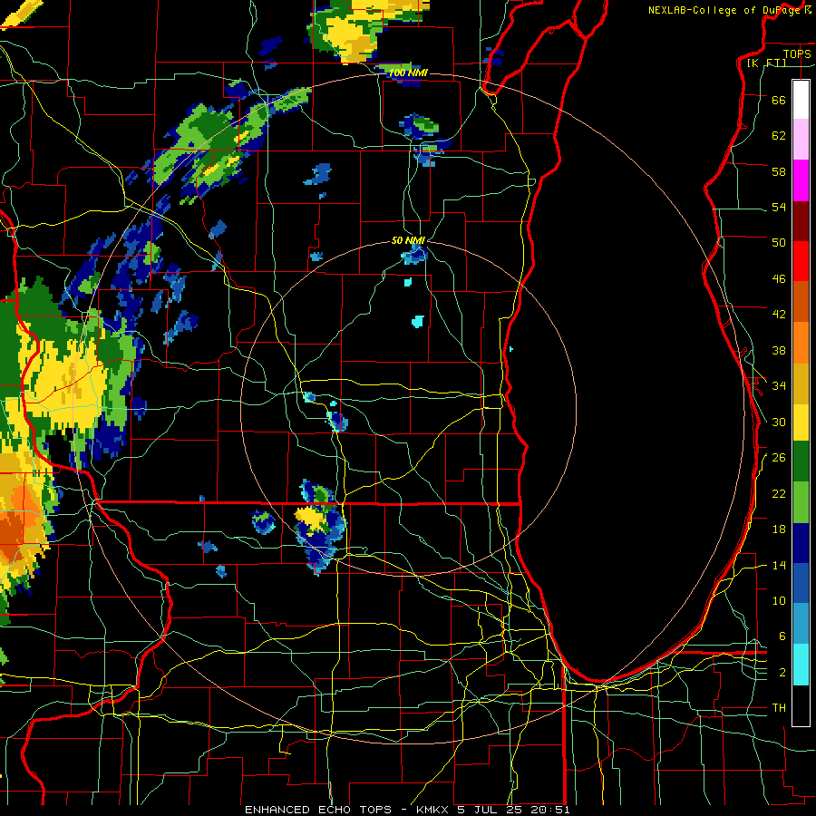Choose the dark orange legend swatch
Image resolution: width=816 pixels, height=816 pixels.
coord(801,301)
